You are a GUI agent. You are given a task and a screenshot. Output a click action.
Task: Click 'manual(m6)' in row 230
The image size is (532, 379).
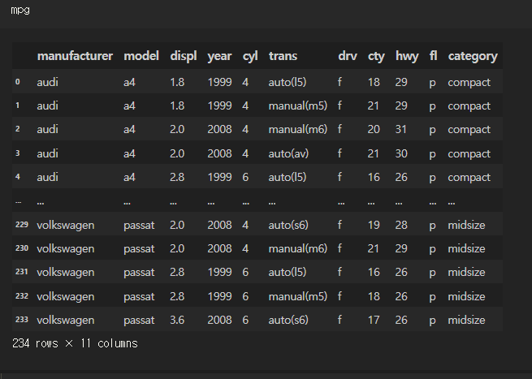298,248
